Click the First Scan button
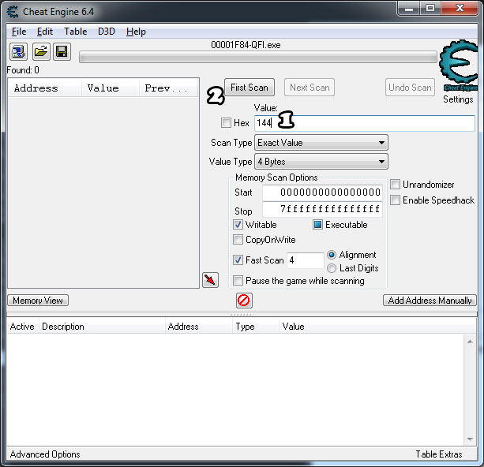This screenshot has height=467, width=484. point(250,88)
